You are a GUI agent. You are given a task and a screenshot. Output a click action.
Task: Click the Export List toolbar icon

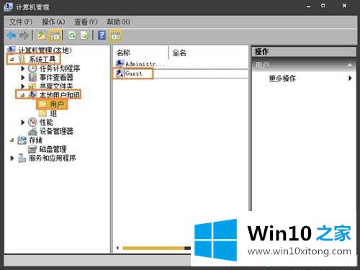tap(84, 36)
